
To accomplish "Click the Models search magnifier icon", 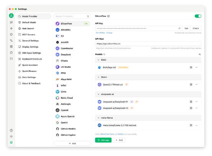I will pos(104,54).
